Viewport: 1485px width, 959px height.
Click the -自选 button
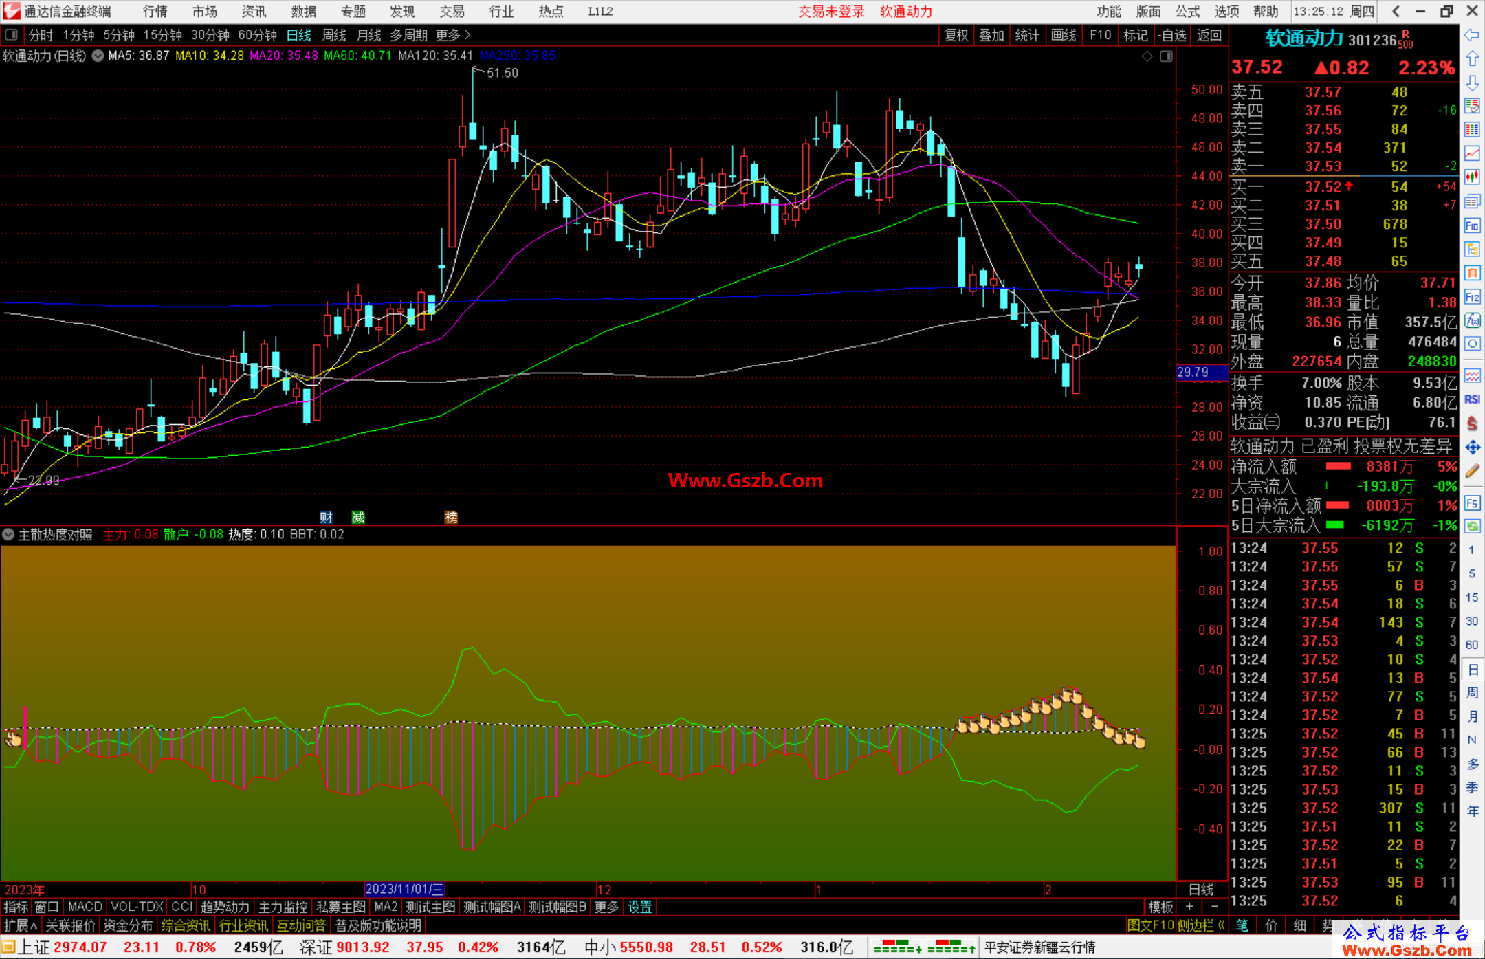[x=1171, y=35]
